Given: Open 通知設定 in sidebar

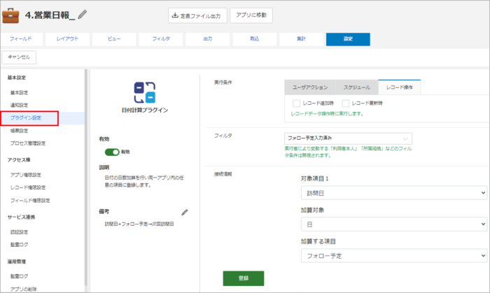Looking at the screenshot, I should coord(19,105).
